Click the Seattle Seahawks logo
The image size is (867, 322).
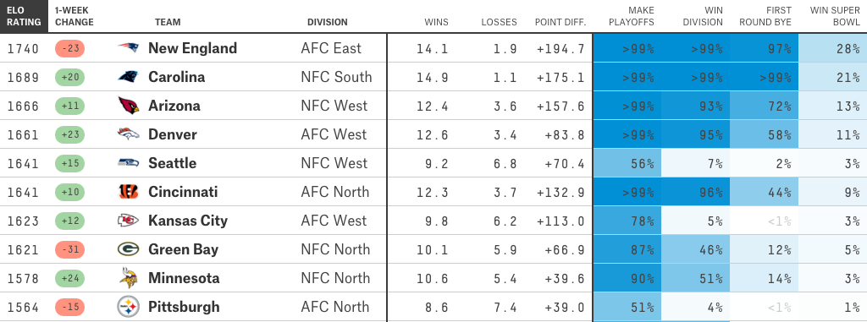pyautogui.click(x=128, y=163)
